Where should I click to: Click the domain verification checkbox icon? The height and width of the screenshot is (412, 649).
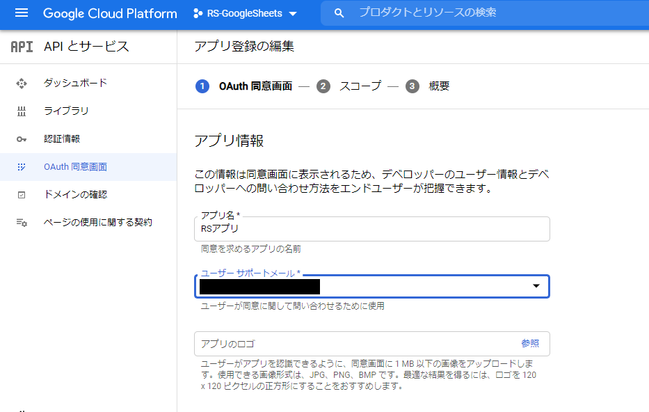[22, 195]
